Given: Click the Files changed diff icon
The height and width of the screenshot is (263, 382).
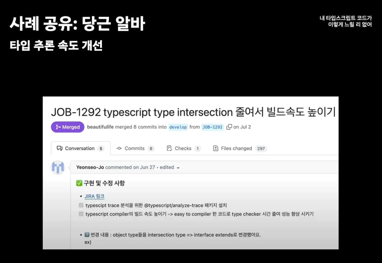Looking at the screenshot, I should click(x=215, y=148).
